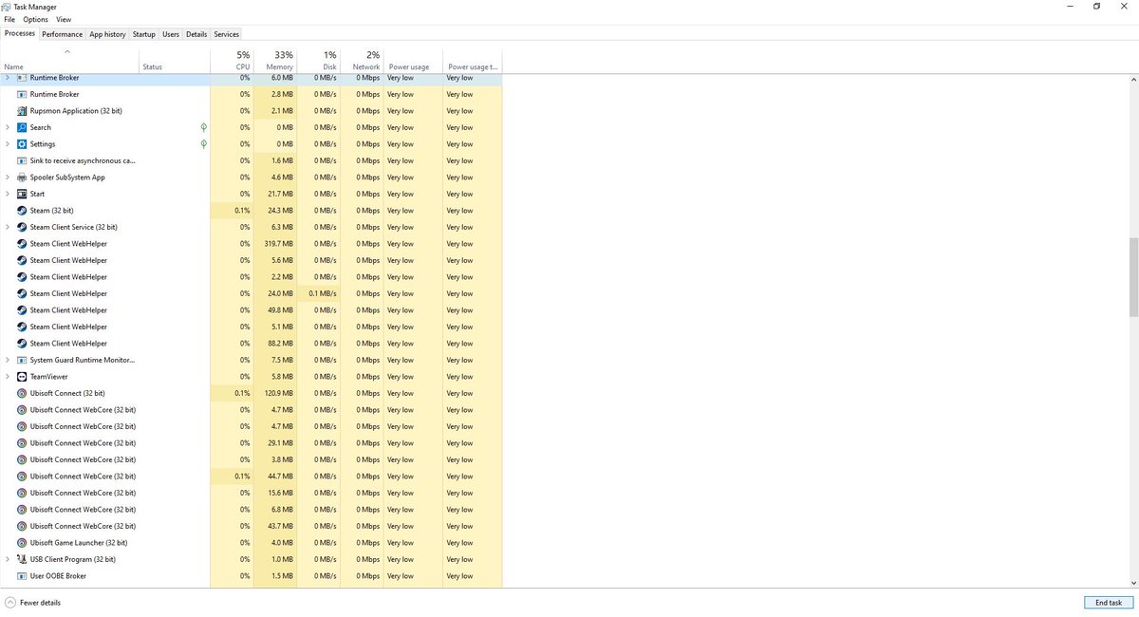This screenshot has width=1139, height=617.
Task: Click the 21.7 MB memory cell for Start
Action: pos(275,194)
